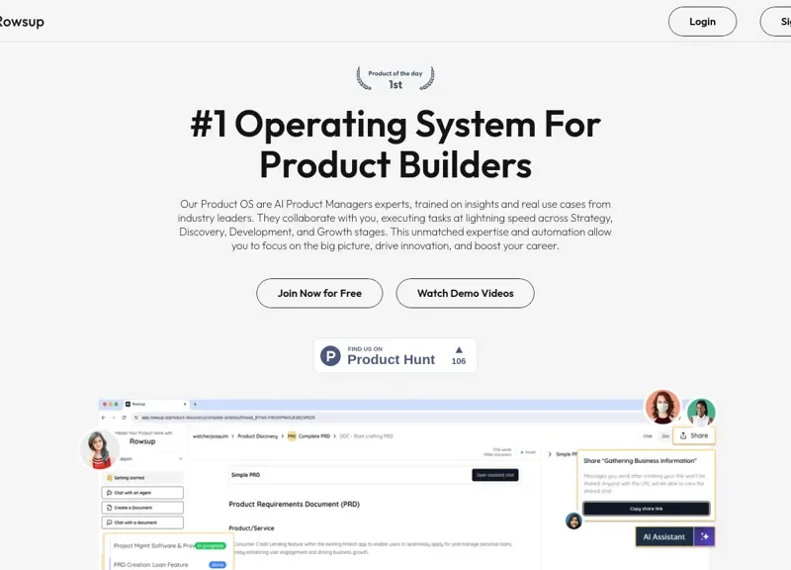Click the Product Hunt logo icon
The width and height of the screenshot is (791, 570).
click(330, 356)
